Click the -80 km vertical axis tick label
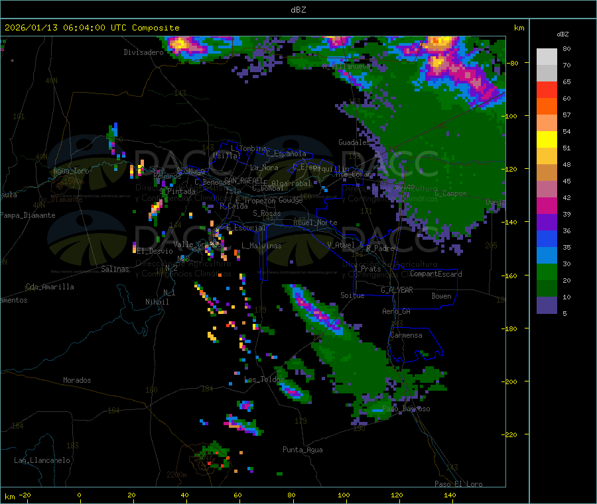Screen dimensions: 597x504 513,63
